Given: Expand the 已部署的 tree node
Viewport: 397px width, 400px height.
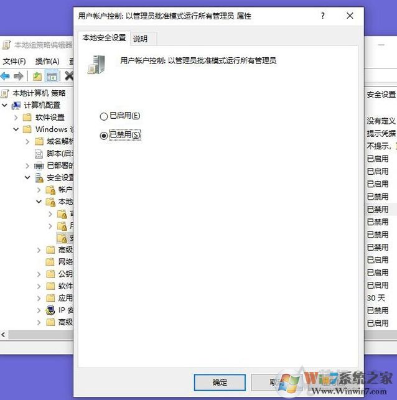Looking at the screenshot, I should click(x=27, y=166).
